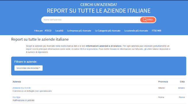Click the Milano province cell for Amazon
The image size is (188, 104).
162,88
